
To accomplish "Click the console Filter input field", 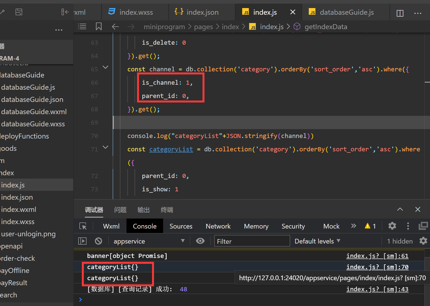I will (252, 241).
